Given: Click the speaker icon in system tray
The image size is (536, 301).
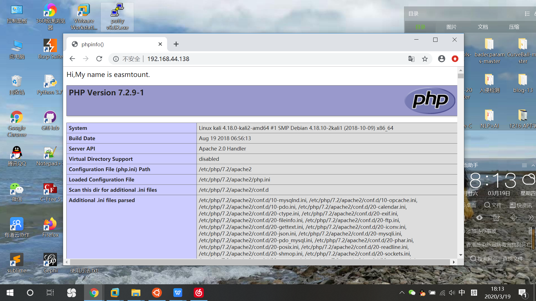Looking at the screenshot, I should [x=452, y=293].
